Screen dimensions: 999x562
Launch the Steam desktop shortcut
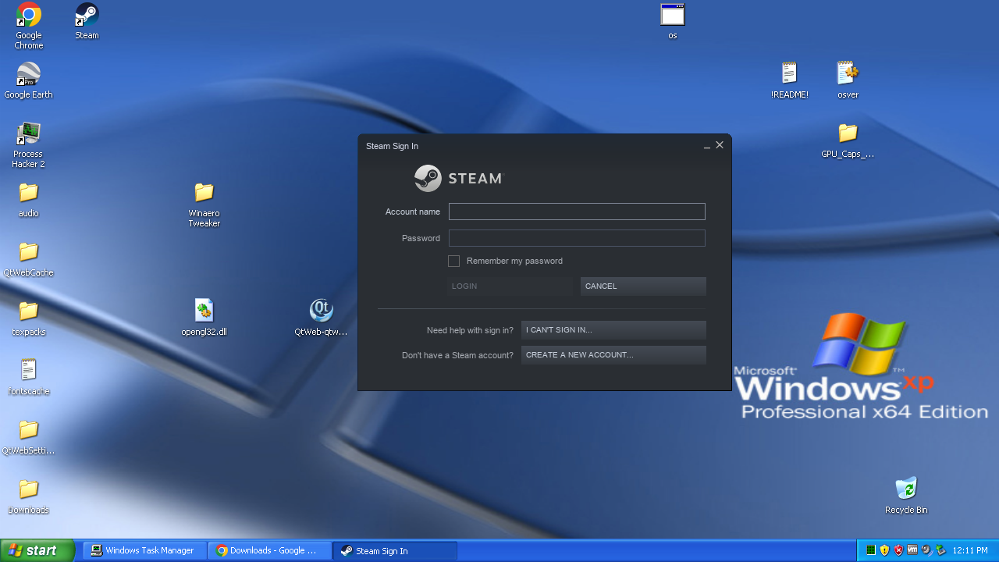pyautogui.click(x=87, y=15)
